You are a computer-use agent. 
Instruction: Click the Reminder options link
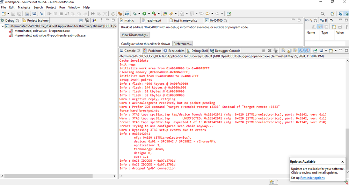click(x=312, y=178)
